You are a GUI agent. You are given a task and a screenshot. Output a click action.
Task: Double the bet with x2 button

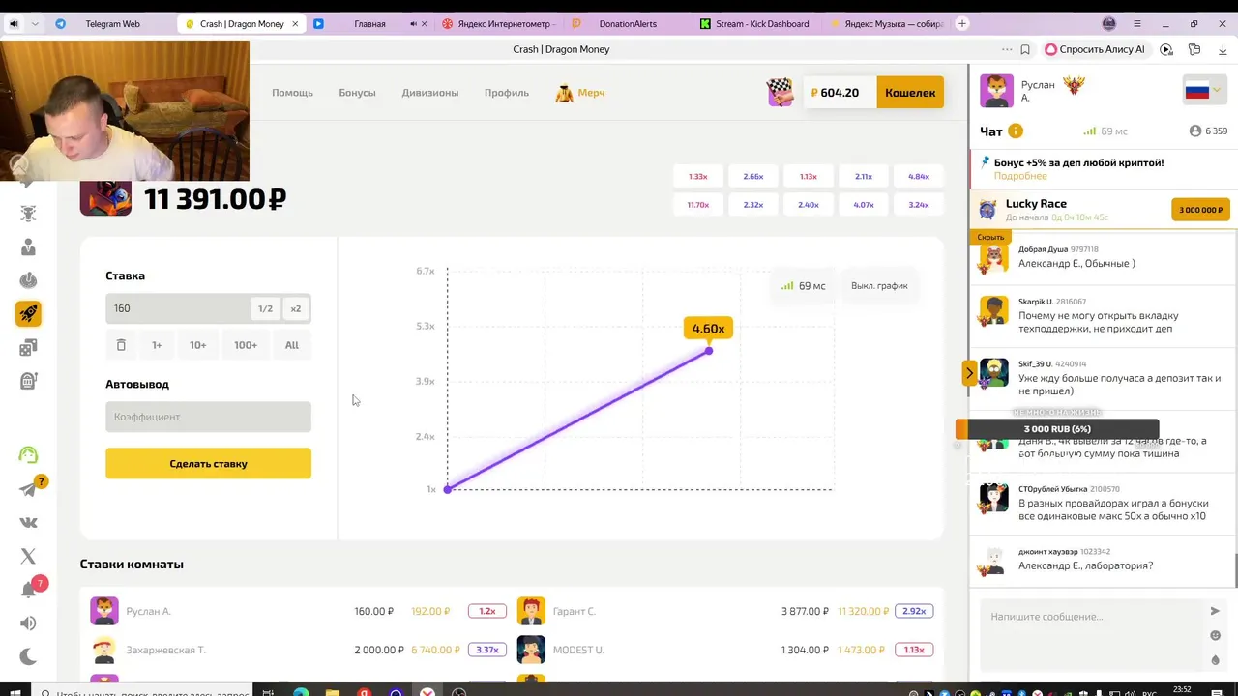[295, 308]
